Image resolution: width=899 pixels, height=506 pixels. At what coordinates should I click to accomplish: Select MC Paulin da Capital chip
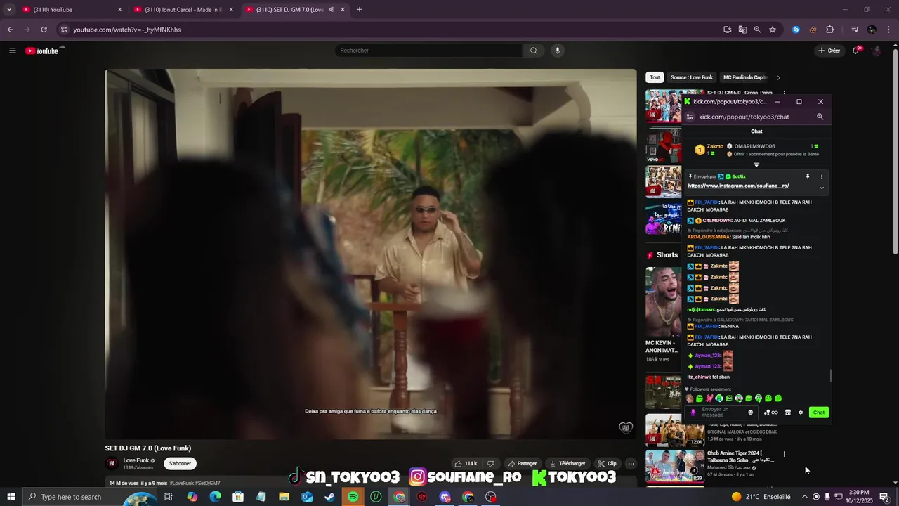click(x=745, y=77)
